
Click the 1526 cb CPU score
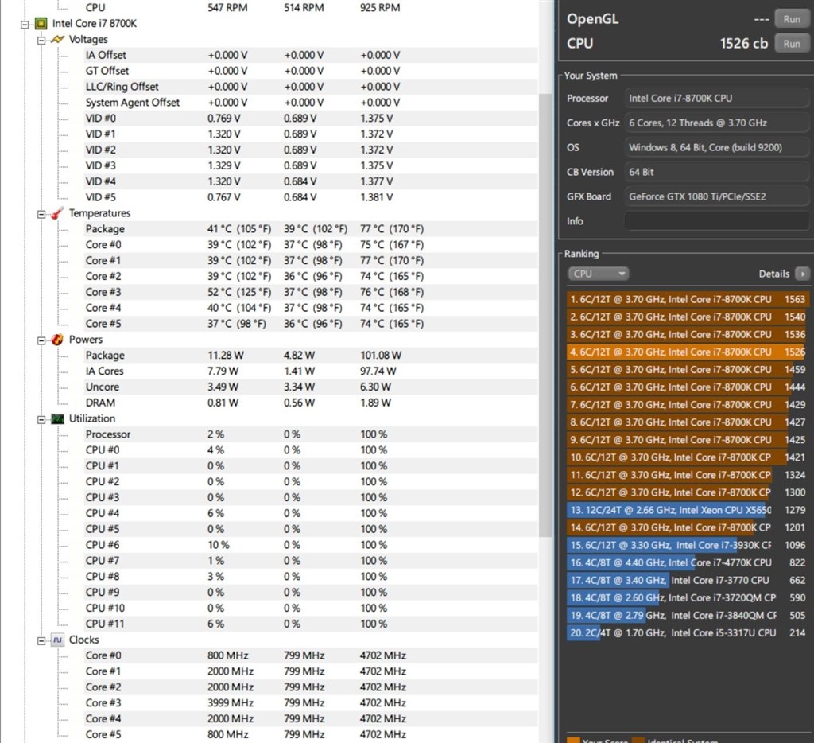743,44
